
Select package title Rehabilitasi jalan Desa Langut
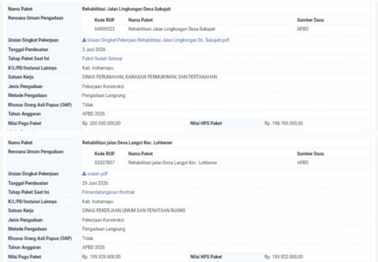coord(127,143)
